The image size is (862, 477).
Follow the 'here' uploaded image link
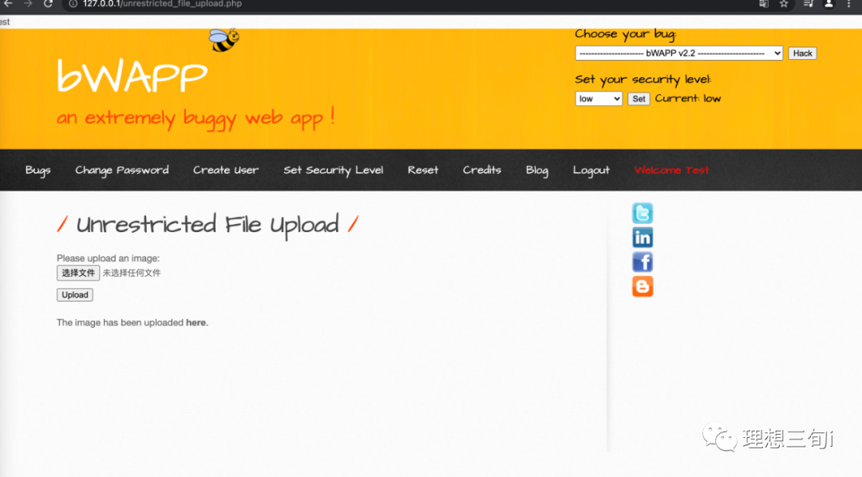pyautogui.click(x=196, y=323)
